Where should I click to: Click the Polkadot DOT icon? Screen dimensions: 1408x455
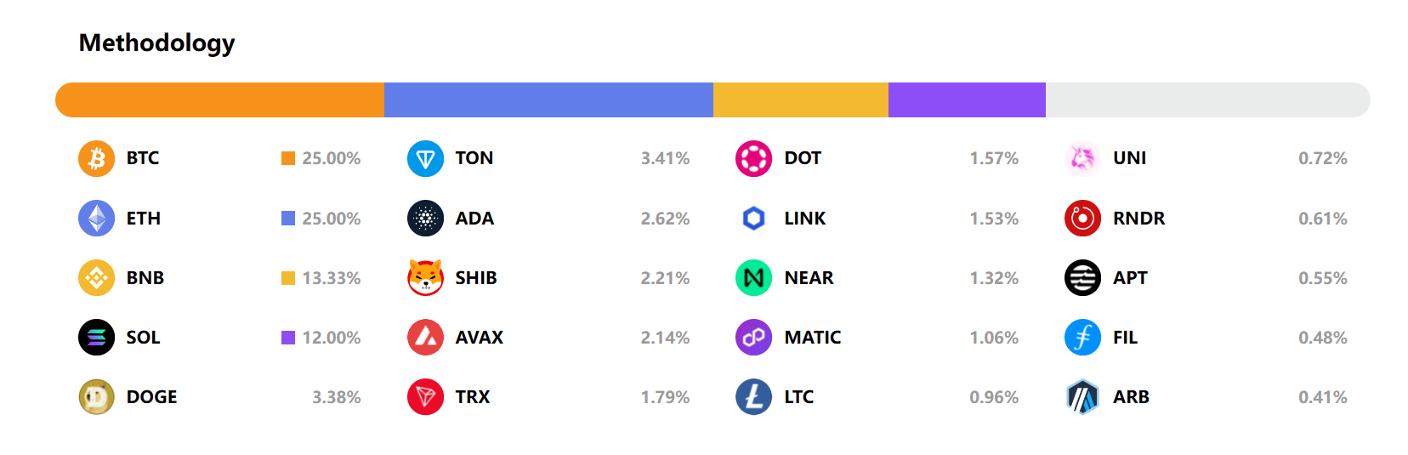[x=753, y=159]
